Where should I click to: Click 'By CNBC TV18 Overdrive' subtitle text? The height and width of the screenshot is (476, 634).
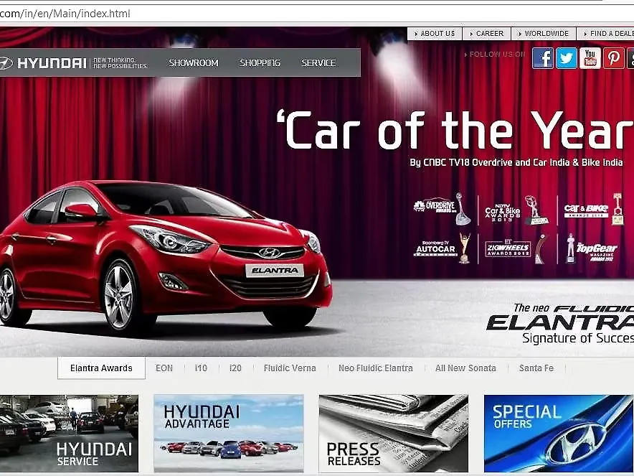516,162
